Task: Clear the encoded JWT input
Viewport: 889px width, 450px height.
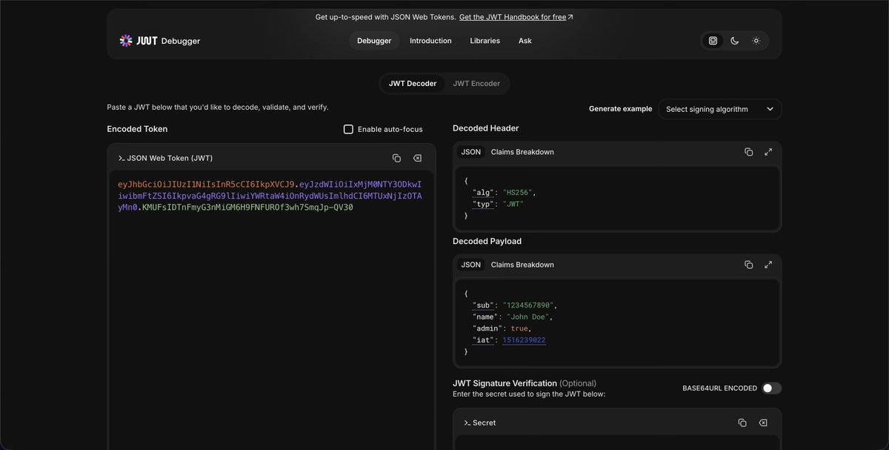Action: pyautogui.click(x=417, y=158)
